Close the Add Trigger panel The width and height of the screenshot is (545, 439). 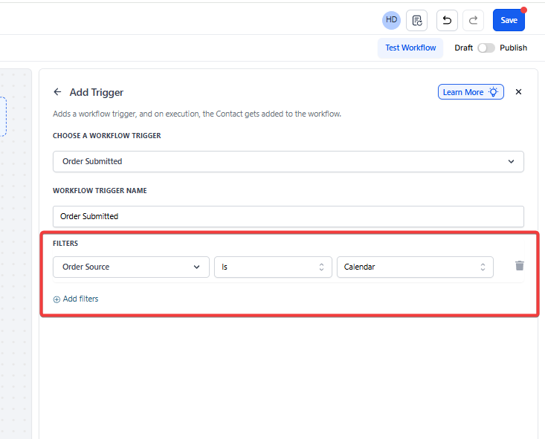pos(518,92)
